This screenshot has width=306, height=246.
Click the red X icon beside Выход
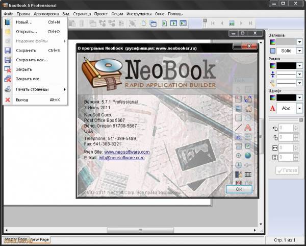click(8, 100)
